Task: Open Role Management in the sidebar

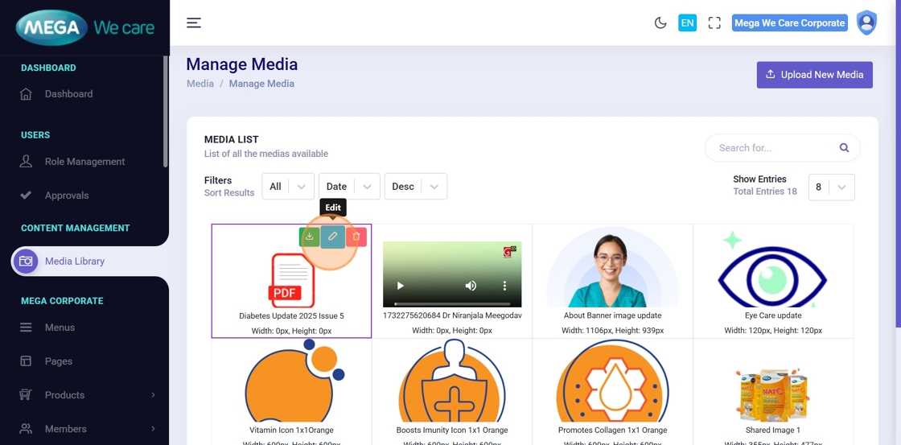Action: 84,162
